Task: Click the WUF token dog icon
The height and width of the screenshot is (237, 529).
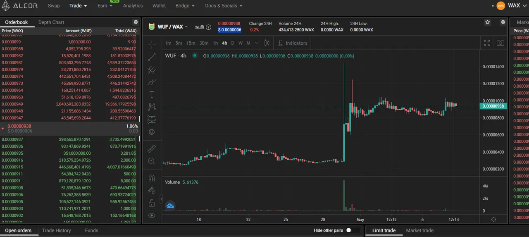Action: click(152, 26)
